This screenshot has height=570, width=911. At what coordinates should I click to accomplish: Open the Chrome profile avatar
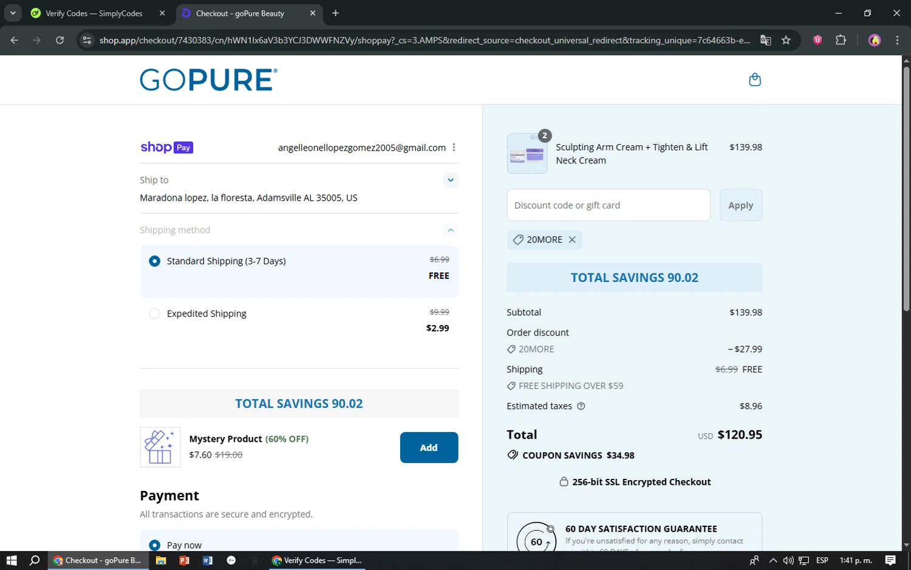click(875, 40)
